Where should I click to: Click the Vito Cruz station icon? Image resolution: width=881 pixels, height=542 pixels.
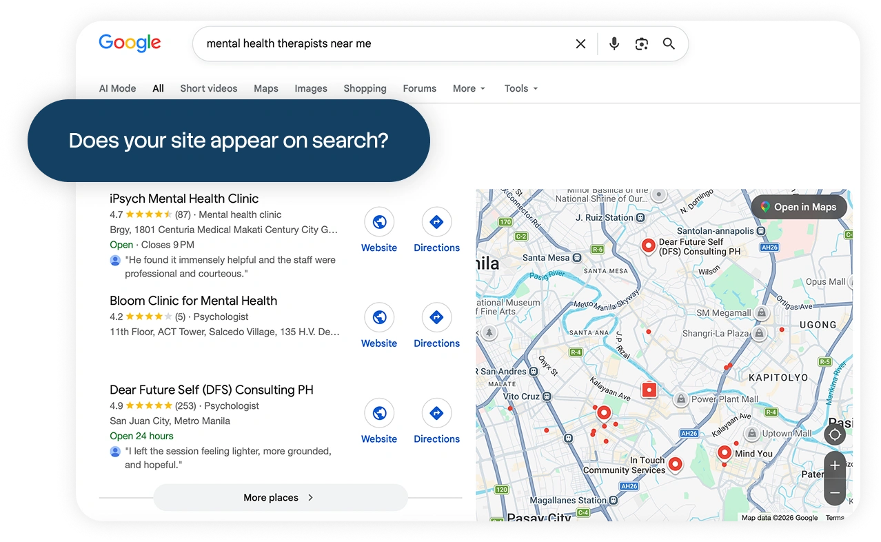(x=547, y=397)
